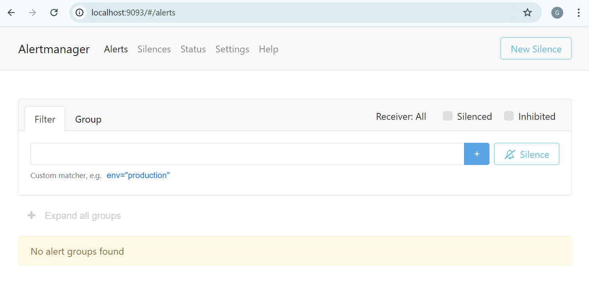
Task: Expand all groups
Action: click(82, 216)
